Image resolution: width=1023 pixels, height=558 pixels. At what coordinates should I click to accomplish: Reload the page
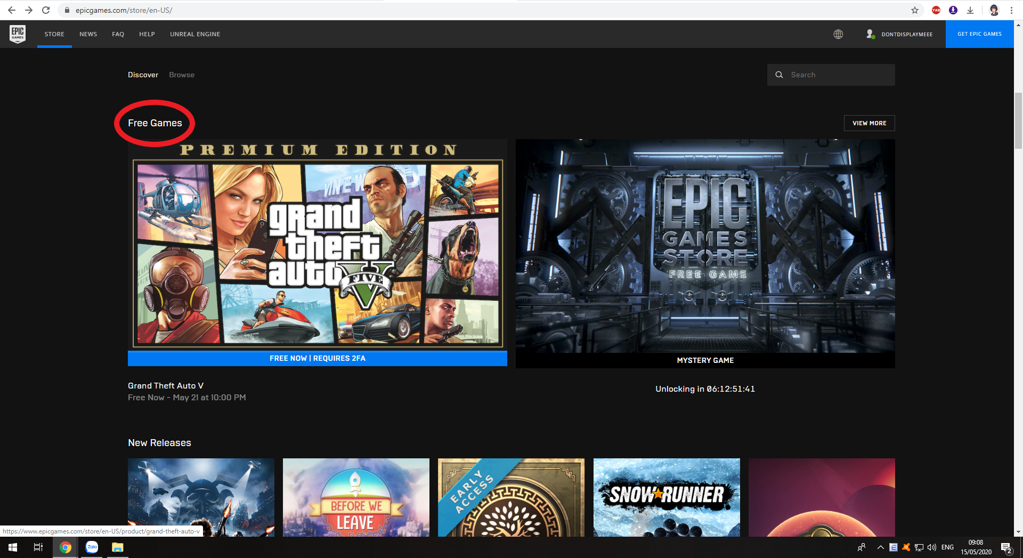point(46,10)
